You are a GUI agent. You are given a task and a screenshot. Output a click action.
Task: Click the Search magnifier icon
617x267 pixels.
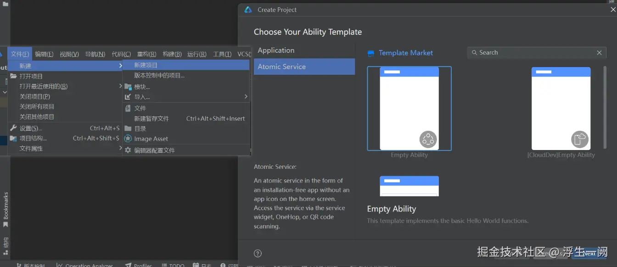tap(474, 53)
